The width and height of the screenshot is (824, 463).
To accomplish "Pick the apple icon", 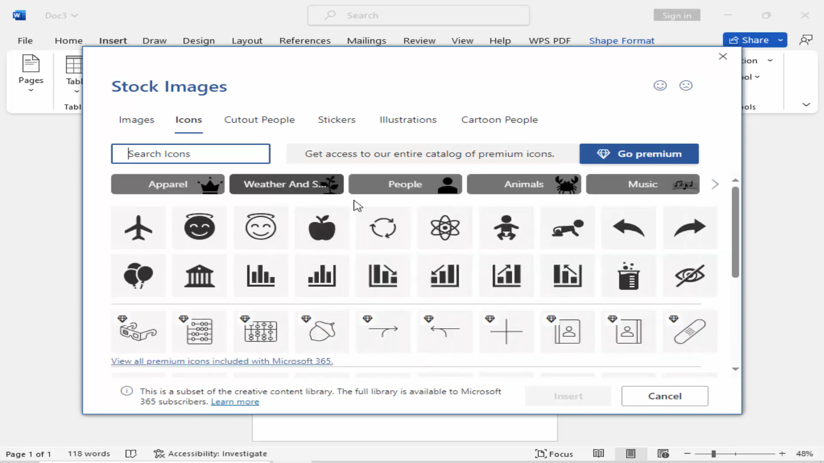I will coord(322,228).
